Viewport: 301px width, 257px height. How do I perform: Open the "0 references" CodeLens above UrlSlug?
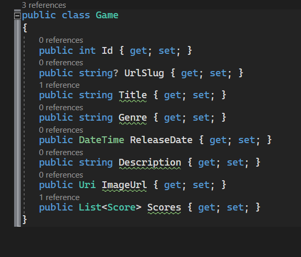[x=61, y=63]
